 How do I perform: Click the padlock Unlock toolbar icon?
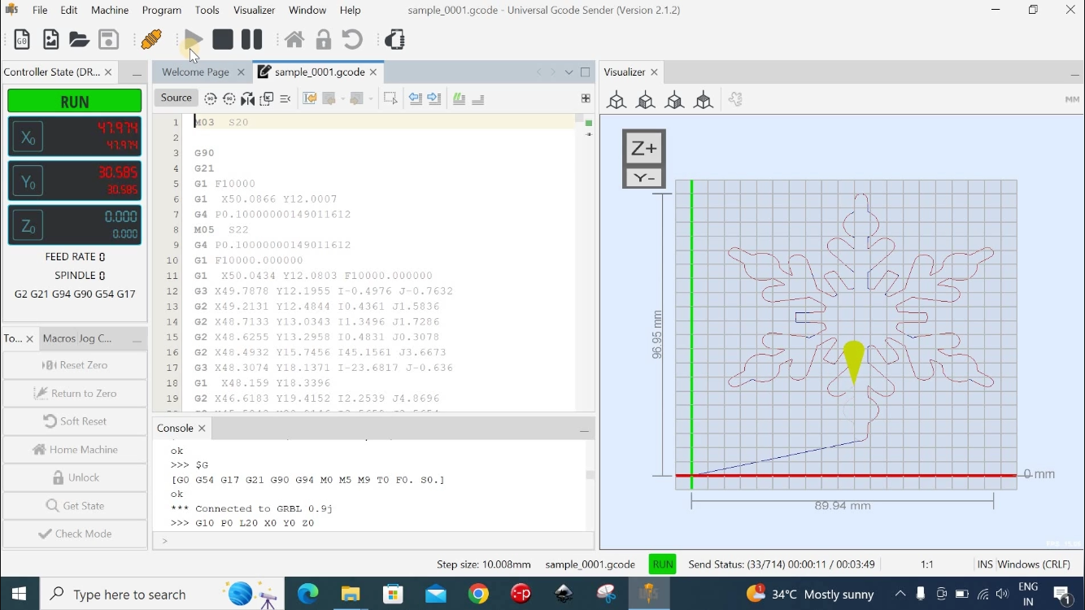(x=324, y=40)
